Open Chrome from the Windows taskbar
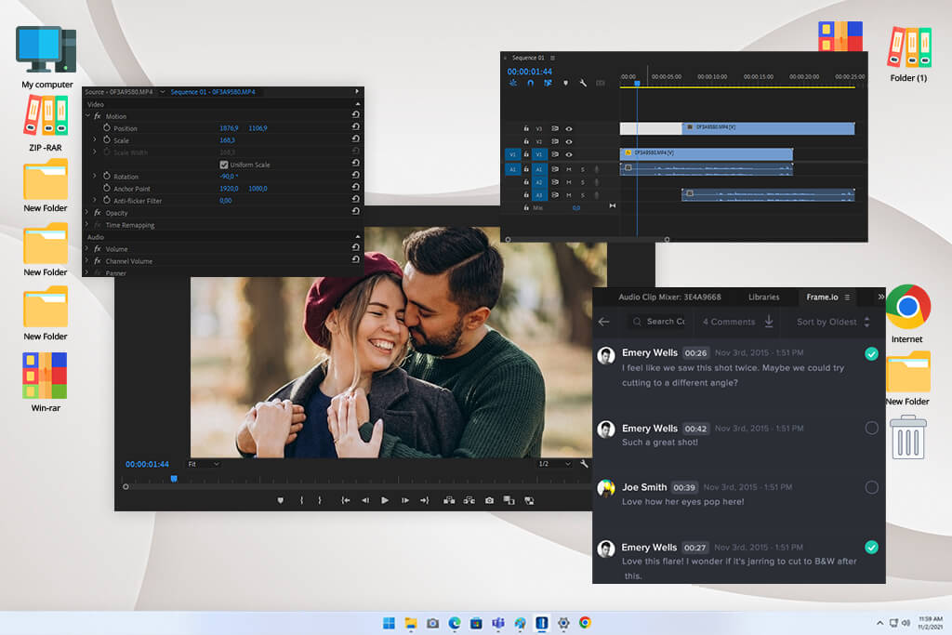Screen dimensions: 952x635 (585, 623)
